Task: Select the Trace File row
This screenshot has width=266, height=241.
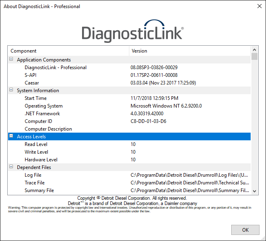Action: pyautogui.click(x=129, y=183)
